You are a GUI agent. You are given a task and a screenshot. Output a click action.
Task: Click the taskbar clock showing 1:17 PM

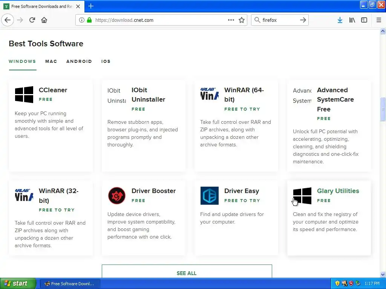coord(372,284)
